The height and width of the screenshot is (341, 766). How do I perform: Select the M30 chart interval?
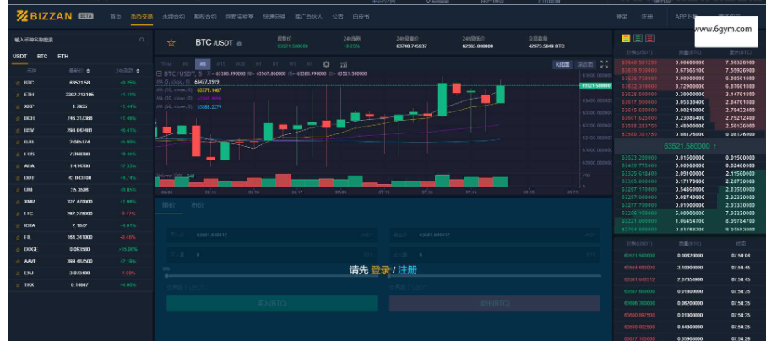click(x=241, y=64)
